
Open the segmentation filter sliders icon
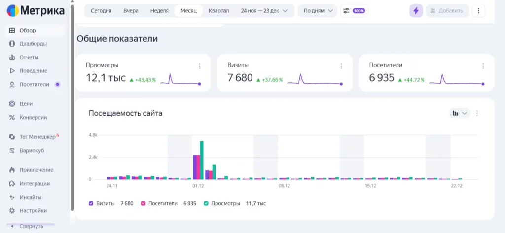(346, 11)
